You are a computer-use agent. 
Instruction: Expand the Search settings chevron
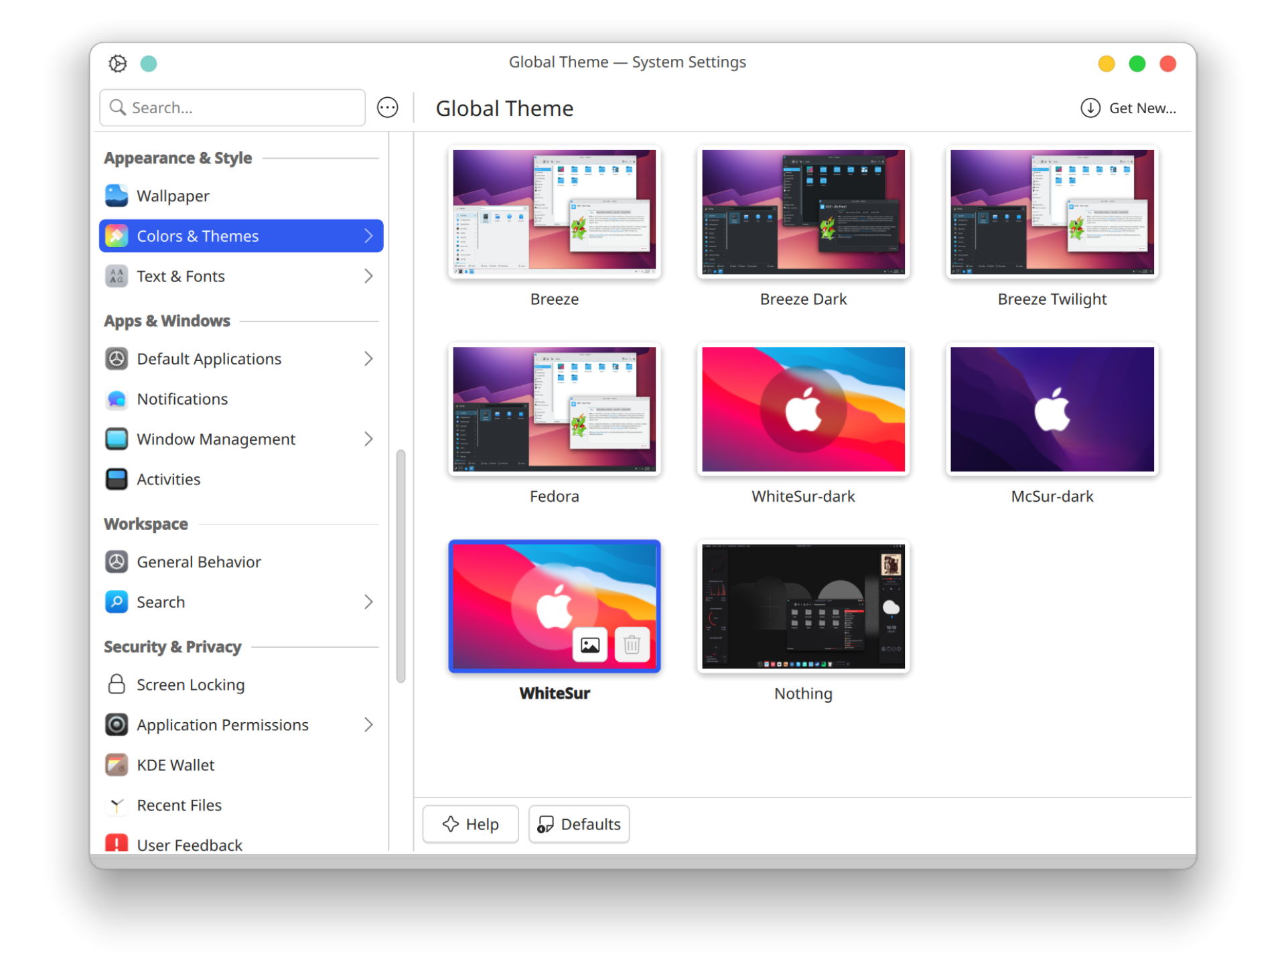368,602
